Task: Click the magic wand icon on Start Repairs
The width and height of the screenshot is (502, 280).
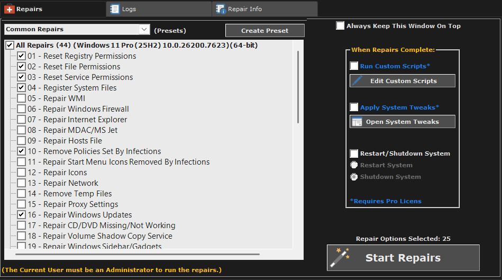Action: [x=340, y=257]
